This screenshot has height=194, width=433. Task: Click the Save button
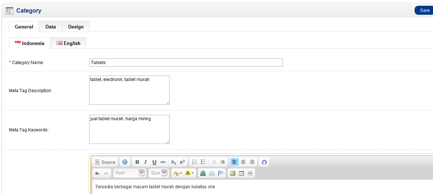(424, 10)
